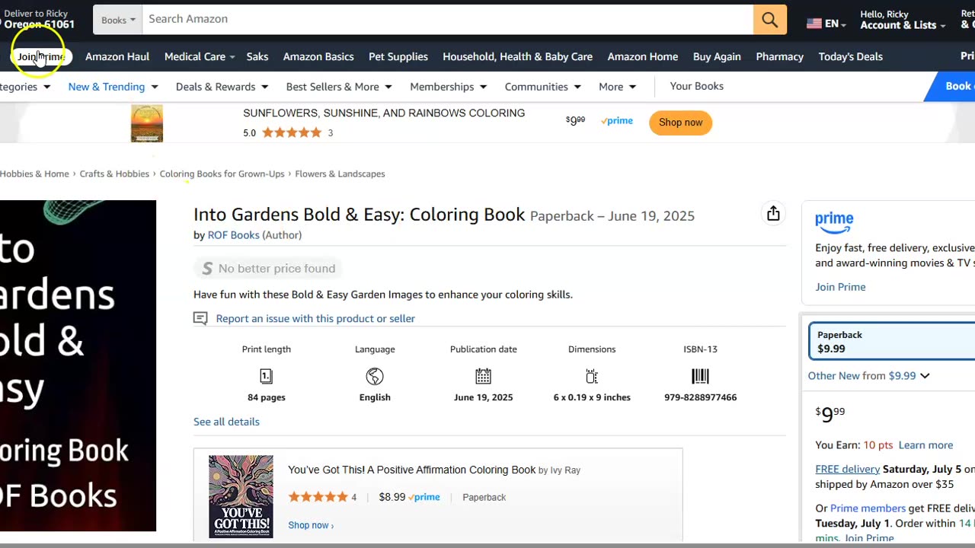Open Crafts & Hobbies breadcrumb

tap(114, 174)
